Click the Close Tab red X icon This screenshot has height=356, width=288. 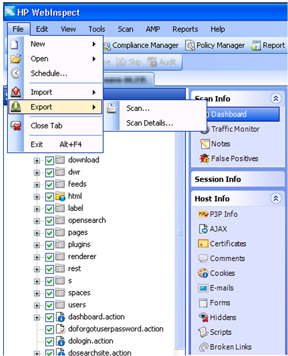point(16,126)
